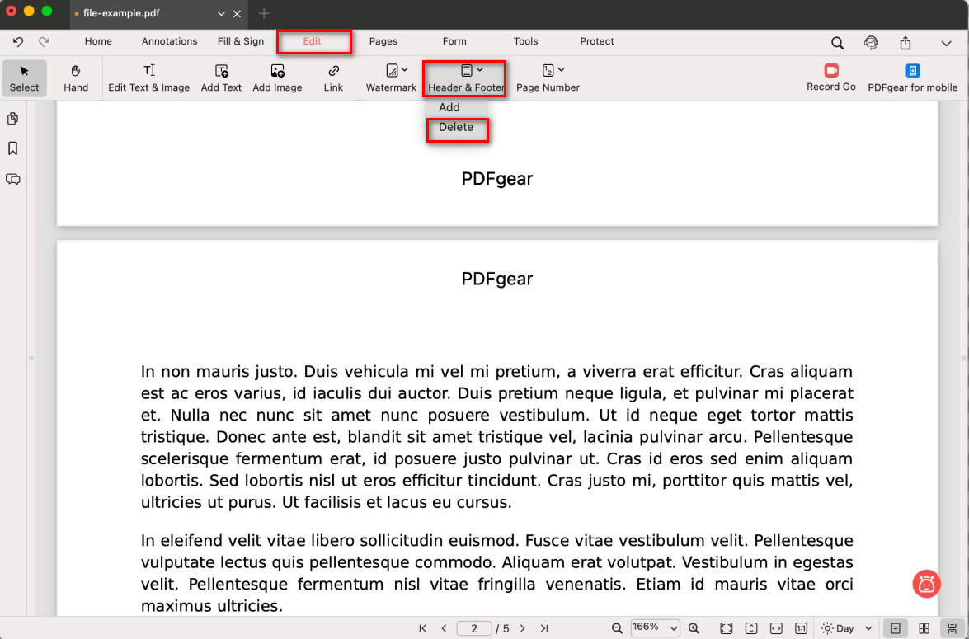Click the page number input field
Image resolution: width=969 pixels, height=639 pixels.
[x=473, y=628]
